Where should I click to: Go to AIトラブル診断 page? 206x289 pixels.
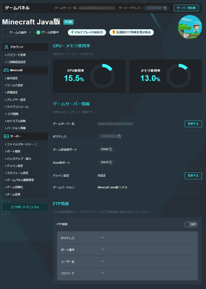(18, 121)
